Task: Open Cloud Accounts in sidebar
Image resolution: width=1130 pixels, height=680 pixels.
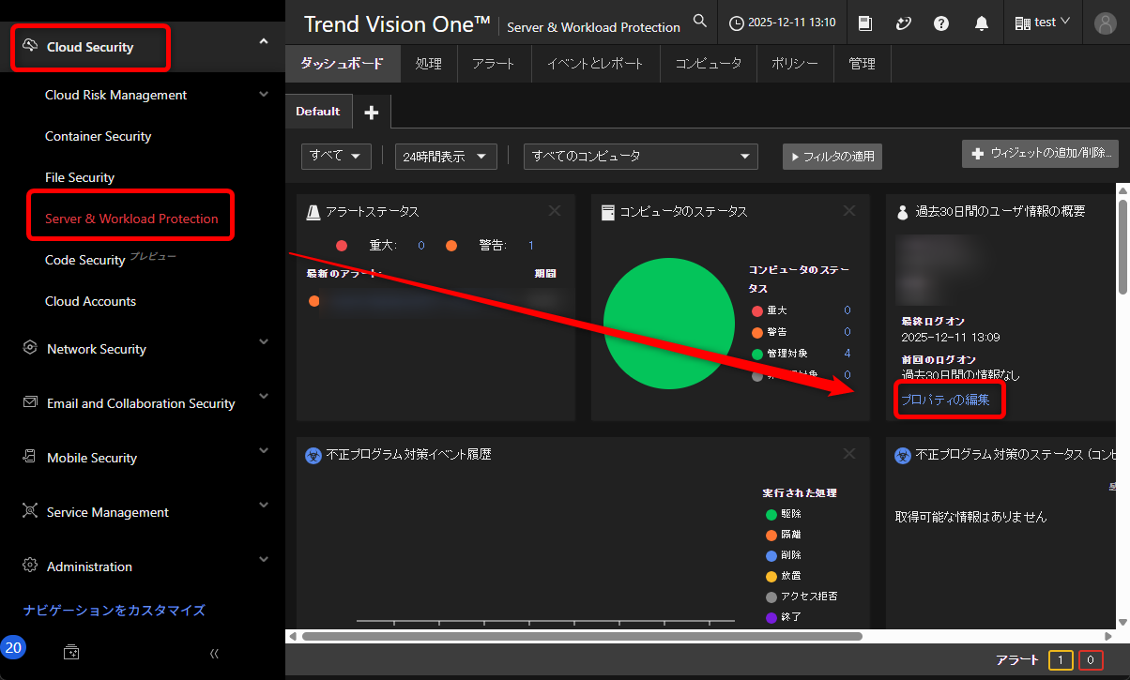Action: [x=90, y=301]
